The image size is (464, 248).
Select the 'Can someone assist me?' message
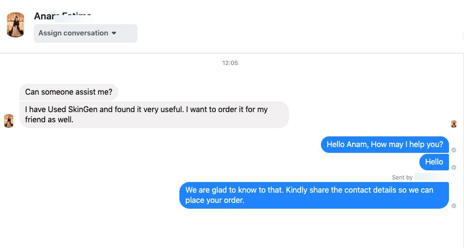coord(69,92)
